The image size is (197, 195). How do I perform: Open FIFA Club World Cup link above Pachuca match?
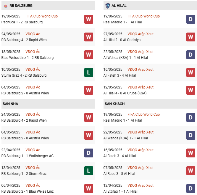41,16
